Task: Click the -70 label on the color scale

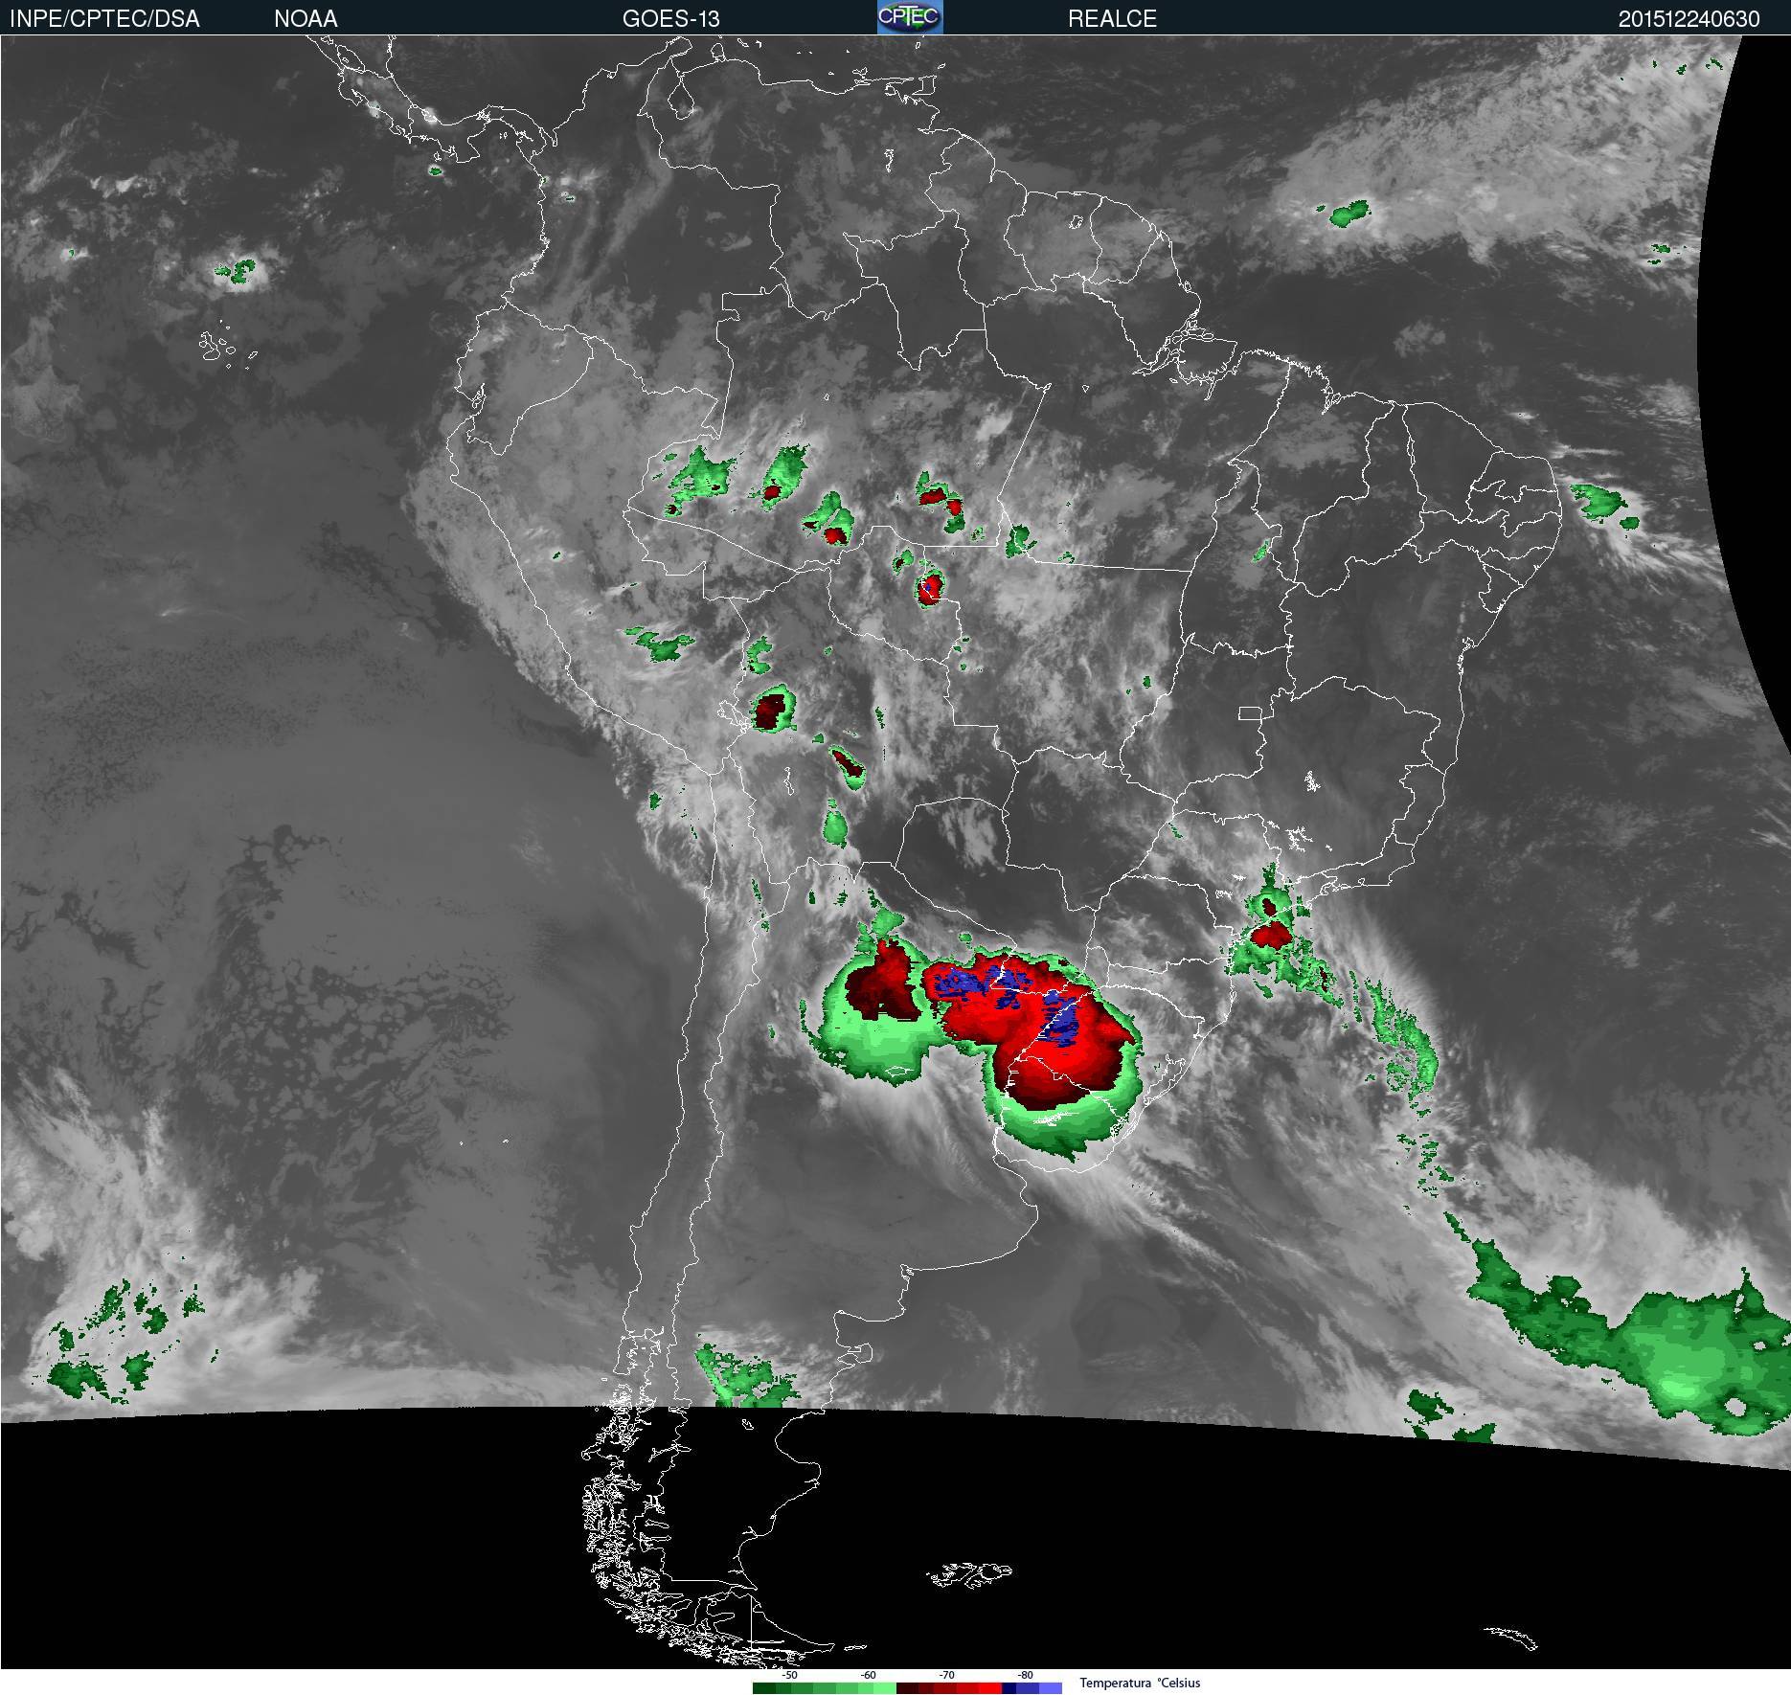Action: point(946,1675)
